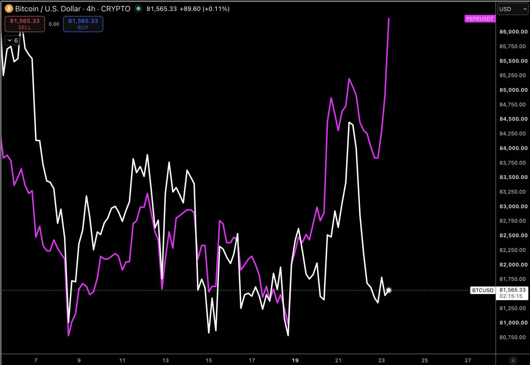
Task: Click the 0.00 spread value between SELL and BUY
Action: point(54,24)
